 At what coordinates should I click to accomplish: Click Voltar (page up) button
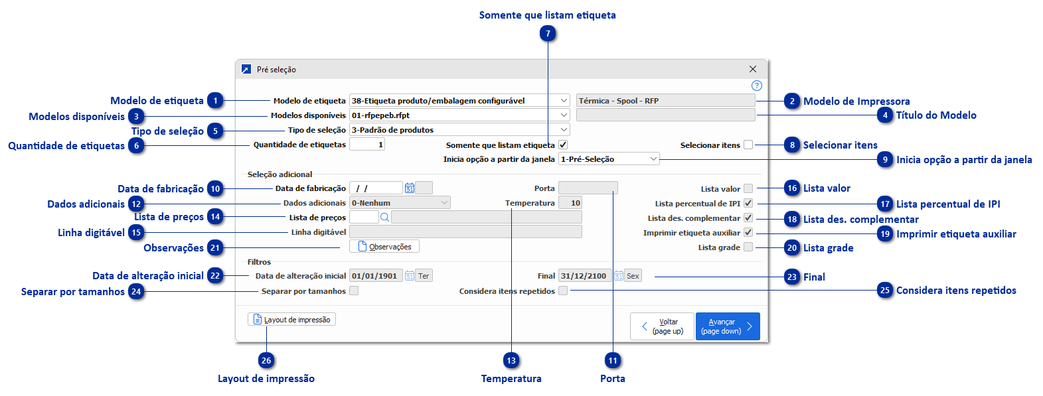[662, 326]
